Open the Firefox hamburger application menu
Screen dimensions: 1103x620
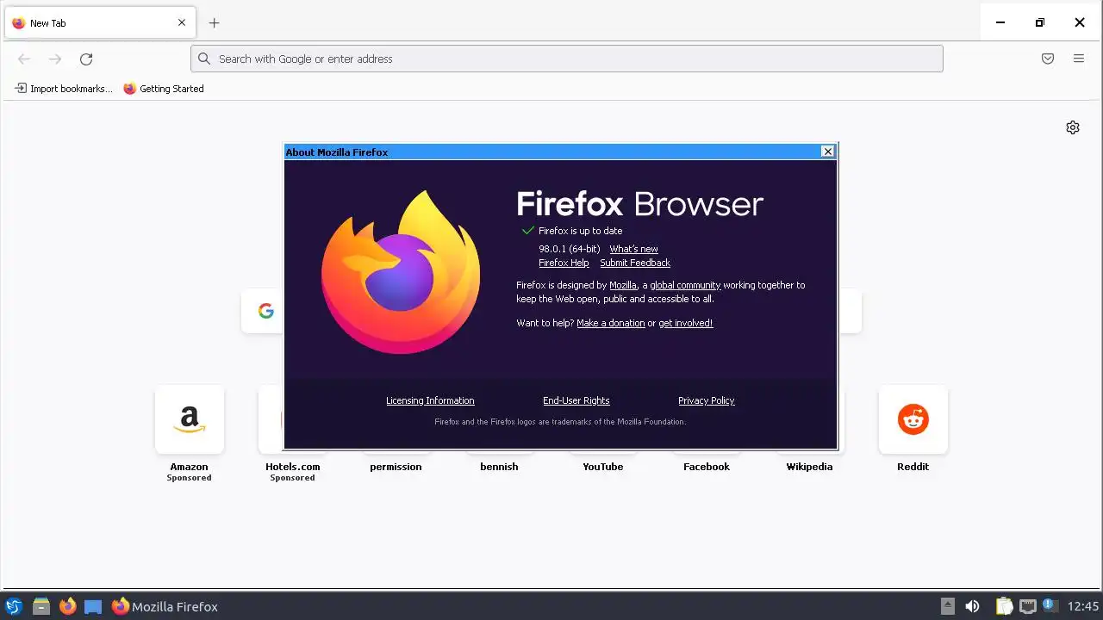point(1079,59)
